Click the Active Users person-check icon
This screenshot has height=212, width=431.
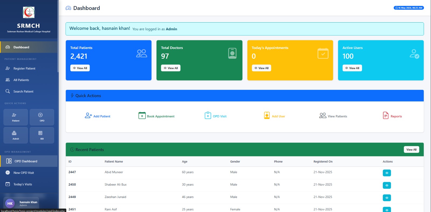[x=414, y=54]
